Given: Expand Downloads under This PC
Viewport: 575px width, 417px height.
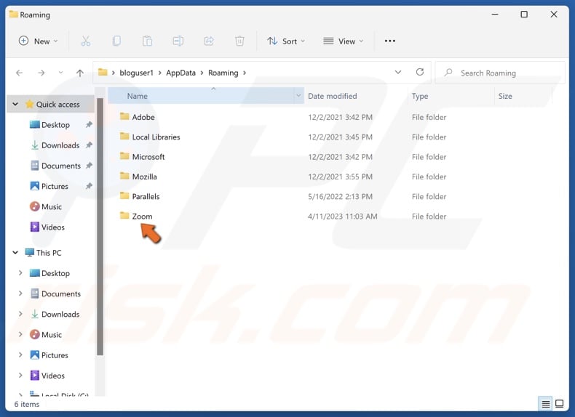Looking at the screenshot, I should point(20,314).
